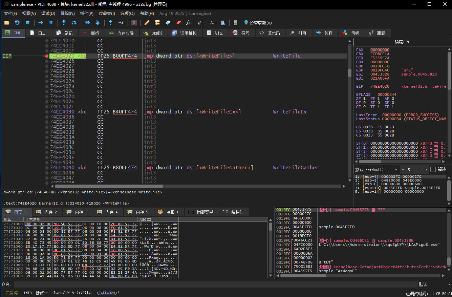Open the functions fx icon
This screenshot has height=297, width=452.
tap(189, 23)
